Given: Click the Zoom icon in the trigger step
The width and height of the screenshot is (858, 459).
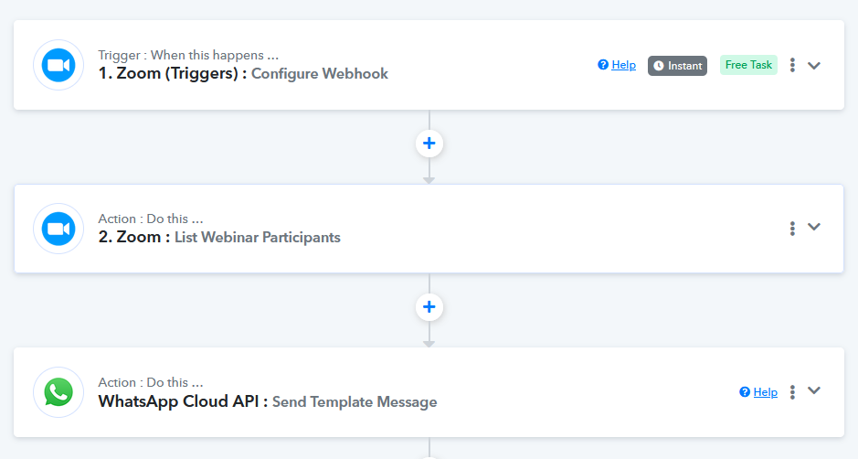Looking at the screenshot, I should (x=58, y=65).
